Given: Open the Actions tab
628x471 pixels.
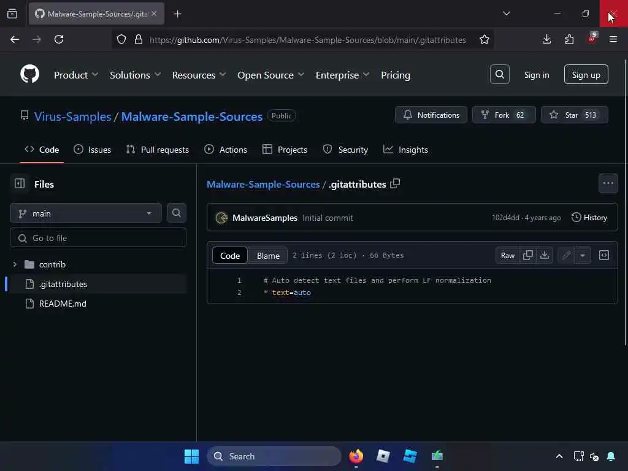Looking at the screenshot, I should (x=226, y=150).
